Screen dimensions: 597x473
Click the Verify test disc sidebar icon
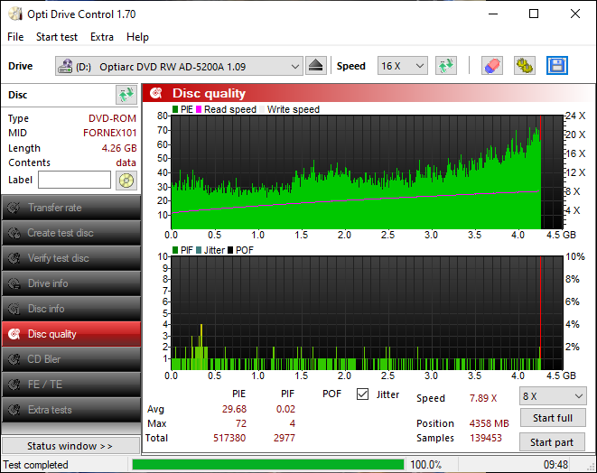[14, 258]
